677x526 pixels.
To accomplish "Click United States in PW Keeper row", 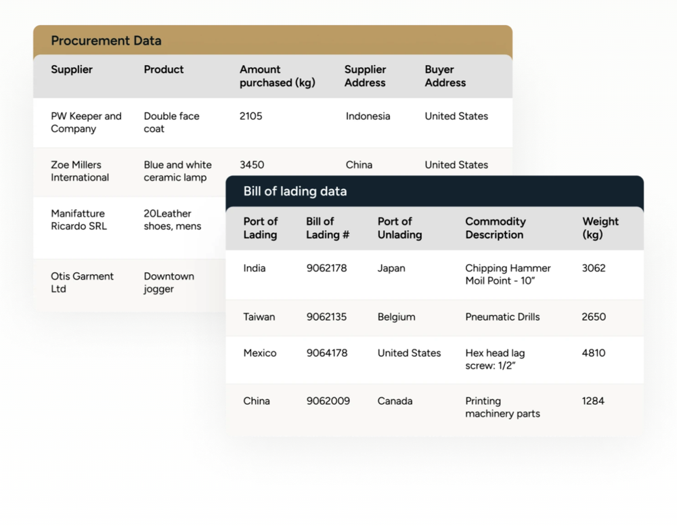I will (x=456, y=116).
